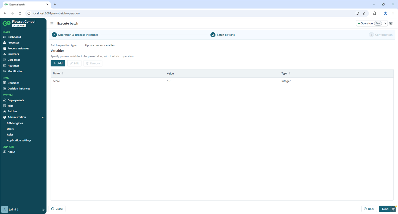Click the Integer type cell
This screenshot has height=214, width=398.
[x=286, y=81]
